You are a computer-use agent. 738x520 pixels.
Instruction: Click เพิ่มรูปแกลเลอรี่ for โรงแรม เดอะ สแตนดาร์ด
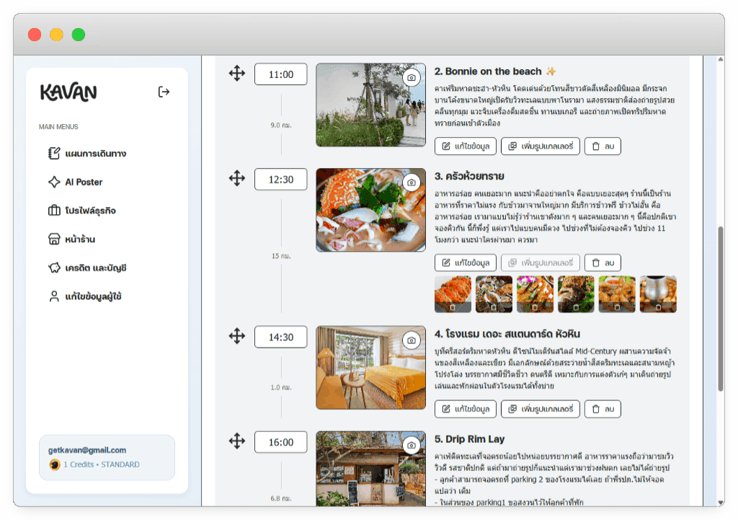click(x=541, y=410)
